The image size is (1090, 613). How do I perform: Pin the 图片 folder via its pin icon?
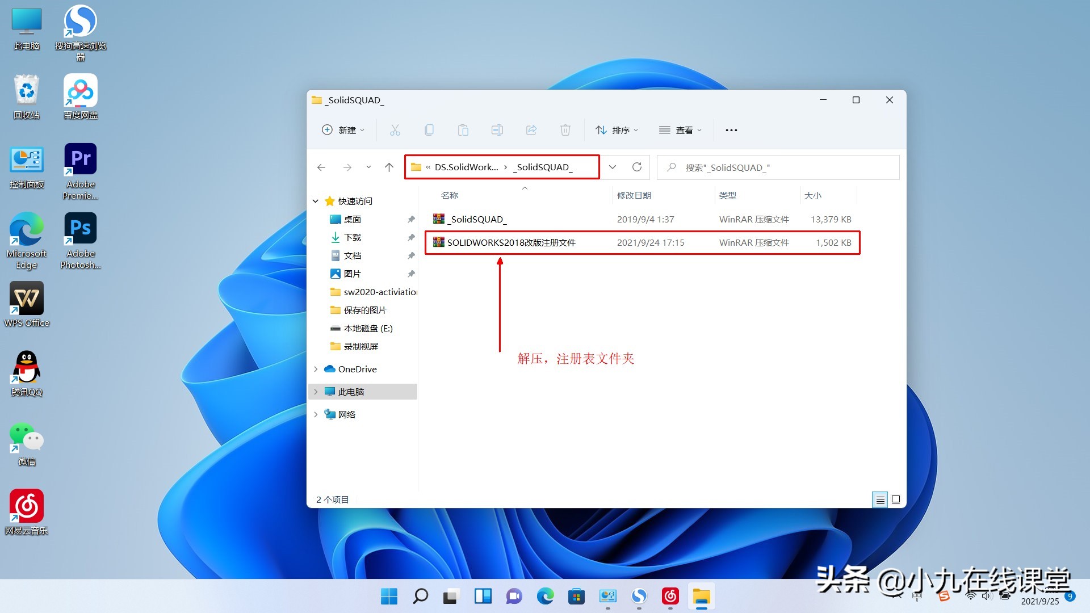(x=411, y=273)
